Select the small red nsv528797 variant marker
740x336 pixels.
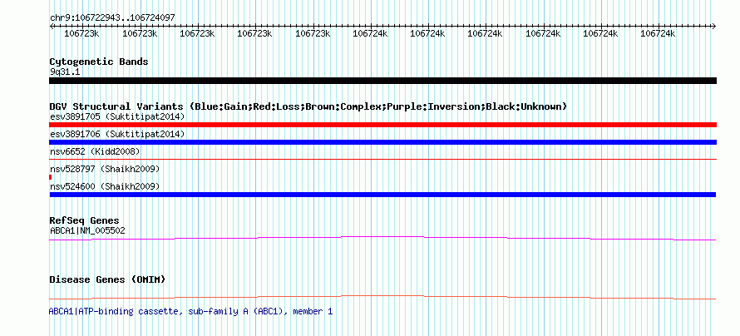(x=51, y=177)
